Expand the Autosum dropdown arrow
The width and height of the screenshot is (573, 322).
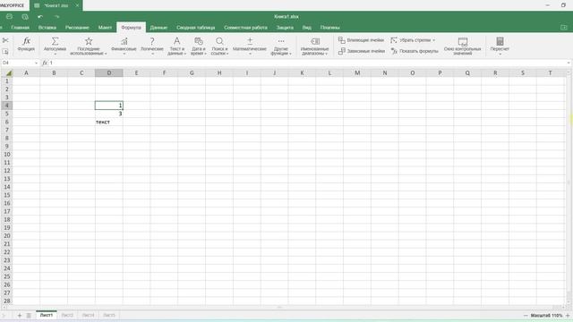coord(55,54)
